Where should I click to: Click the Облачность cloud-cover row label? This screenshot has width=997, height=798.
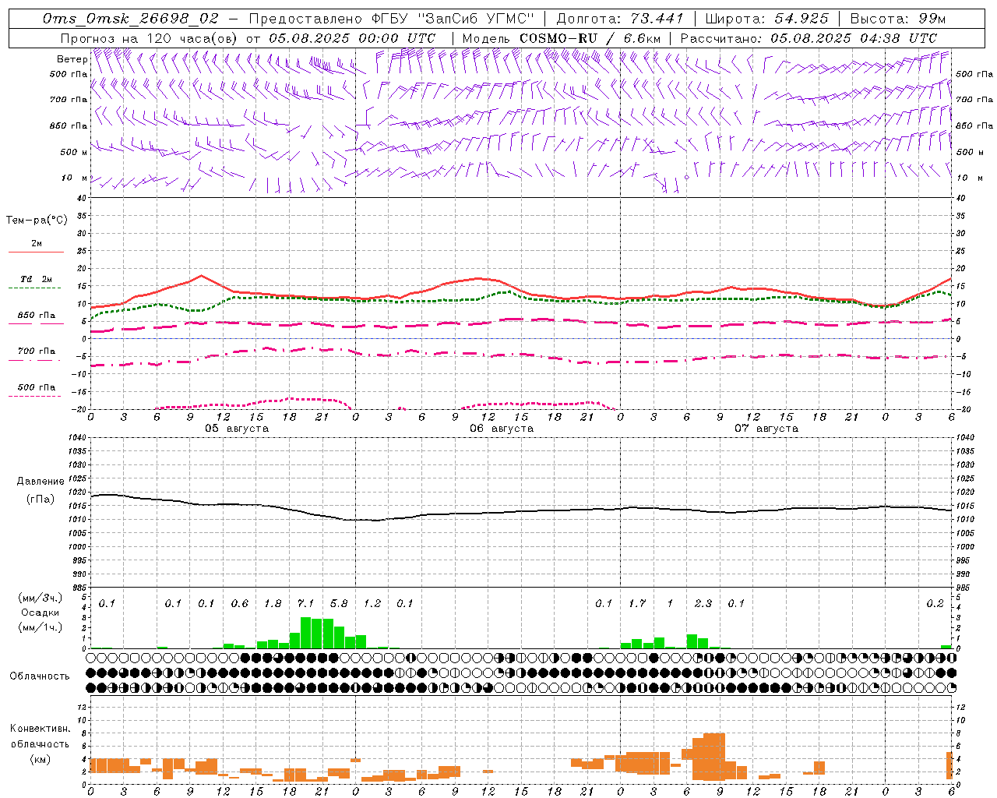point(40,676)
